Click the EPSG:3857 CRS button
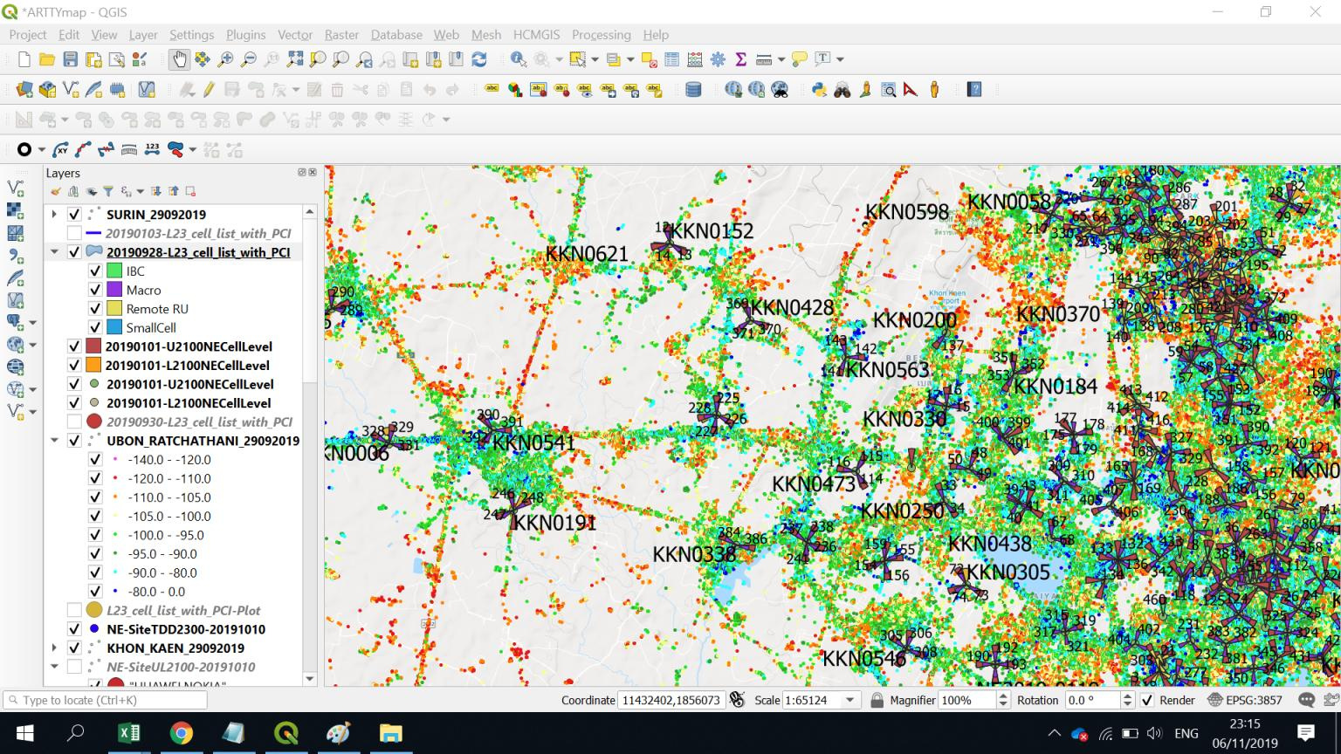Viewport: 1341px width, 754px height. [x=1245, y=700]
